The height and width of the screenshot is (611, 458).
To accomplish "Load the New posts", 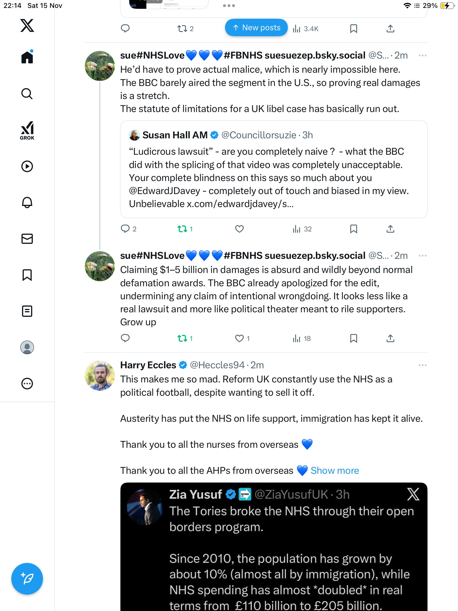I will (x=256, y=28).
